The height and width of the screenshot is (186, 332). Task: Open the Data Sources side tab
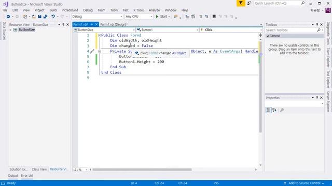pyautogui.click(x=4, y=31)
